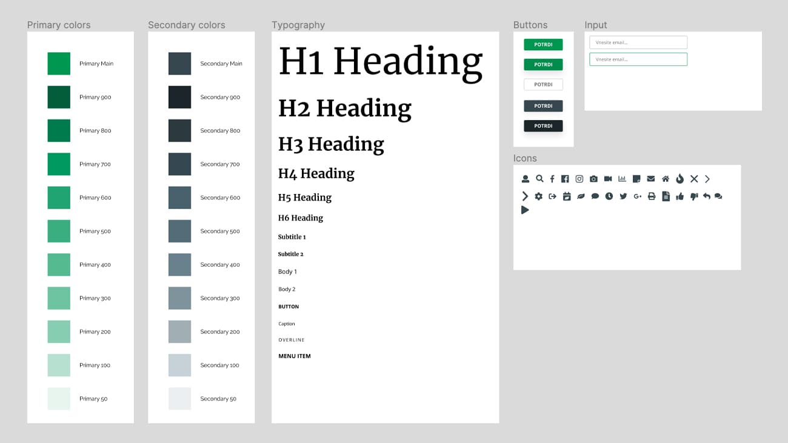This screenshot has width=788, height=443.
Task: Select the Secondary Main swatch
Action: [179, 64]
